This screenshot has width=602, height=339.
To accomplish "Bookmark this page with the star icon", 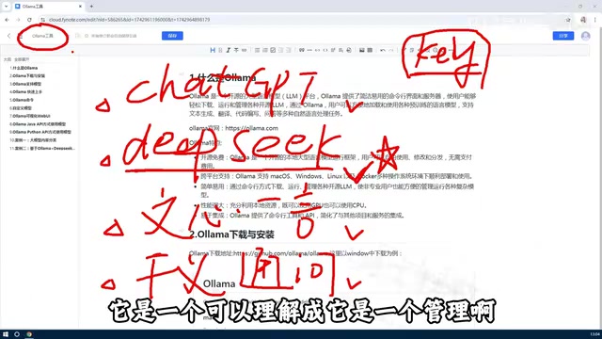I will pyautogui.click(x=568, y=20).
